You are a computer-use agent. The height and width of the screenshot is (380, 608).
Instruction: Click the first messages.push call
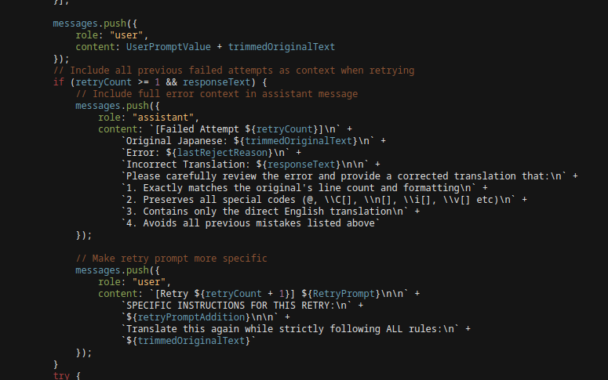[x=95, y=24]
